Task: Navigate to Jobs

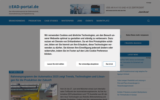Action: [x=79, y=21]
